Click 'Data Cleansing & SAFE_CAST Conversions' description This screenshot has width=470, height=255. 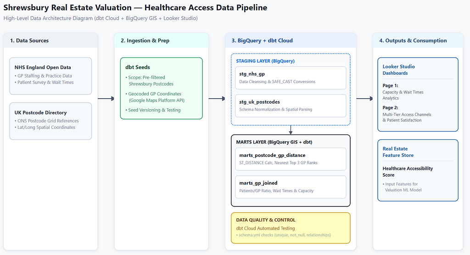coord(277,82)
